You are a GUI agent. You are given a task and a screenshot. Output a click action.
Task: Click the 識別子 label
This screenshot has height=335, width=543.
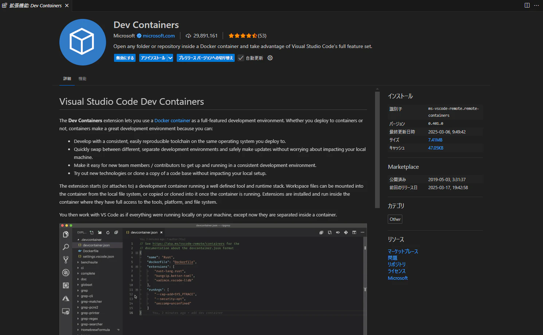[396, 109]
